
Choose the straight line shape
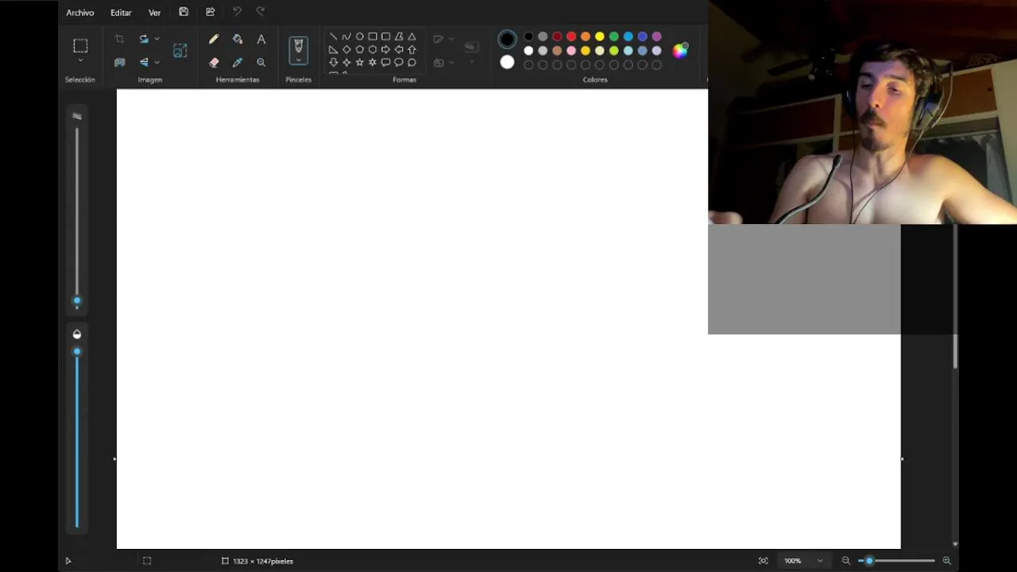pyautogui.click(x=333, y=37)
